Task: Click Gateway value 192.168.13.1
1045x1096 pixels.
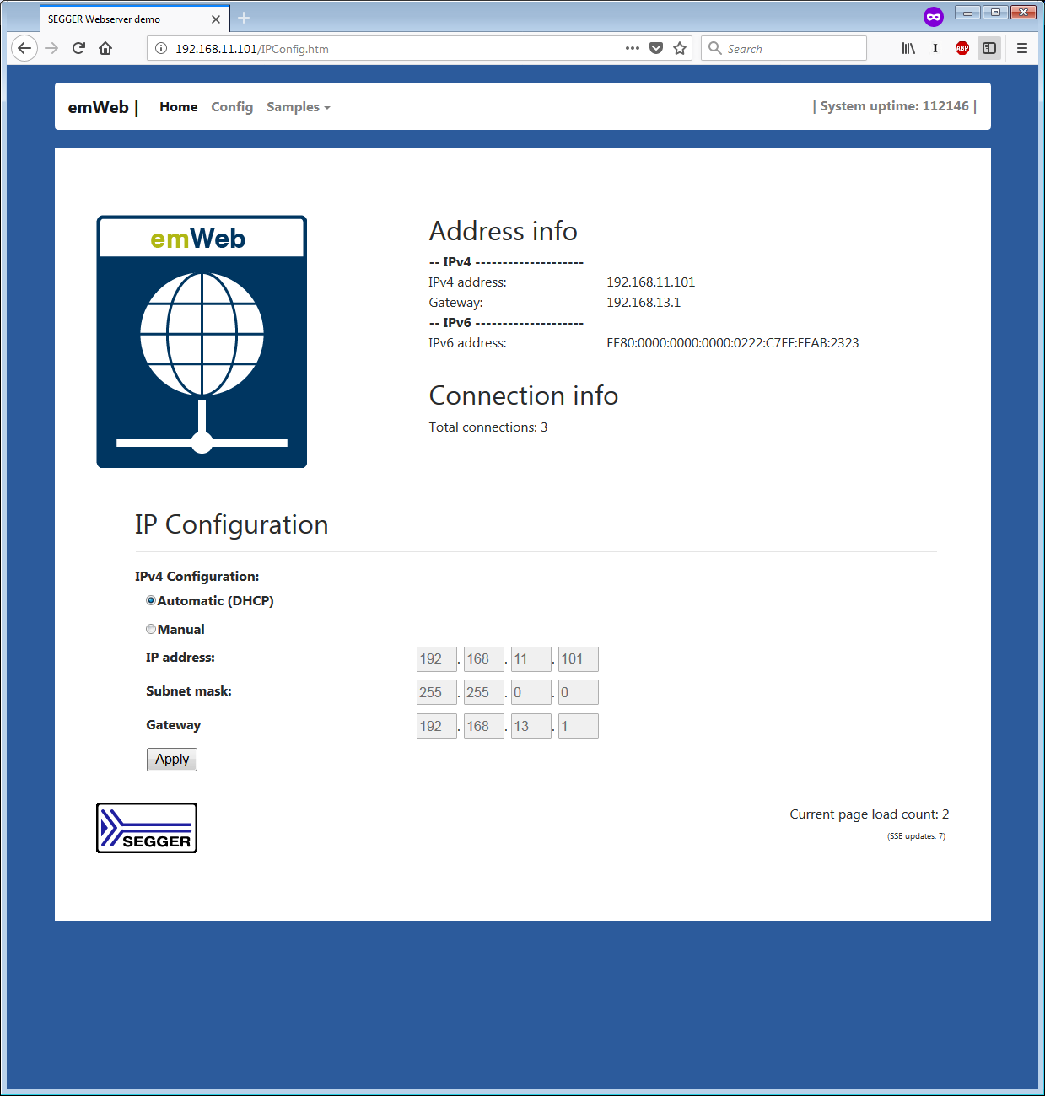Action: coord(644,303)
